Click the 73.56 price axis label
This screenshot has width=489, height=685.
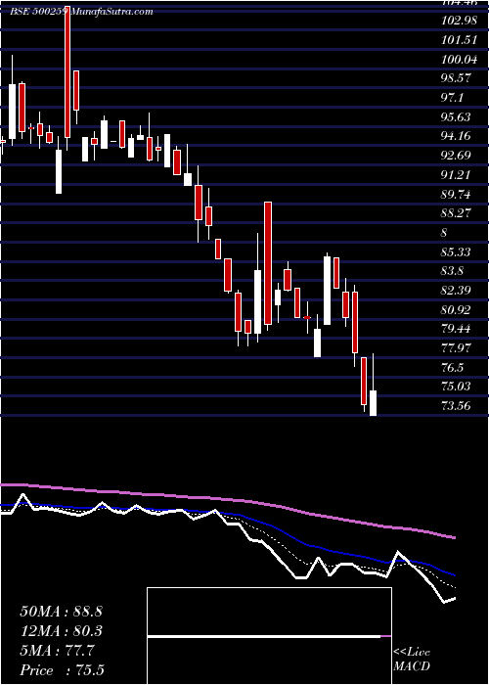point(456,406)
